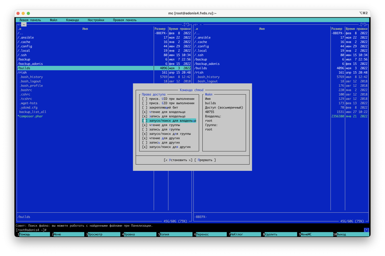Select .bash_history file in right panel

[281, 77]
